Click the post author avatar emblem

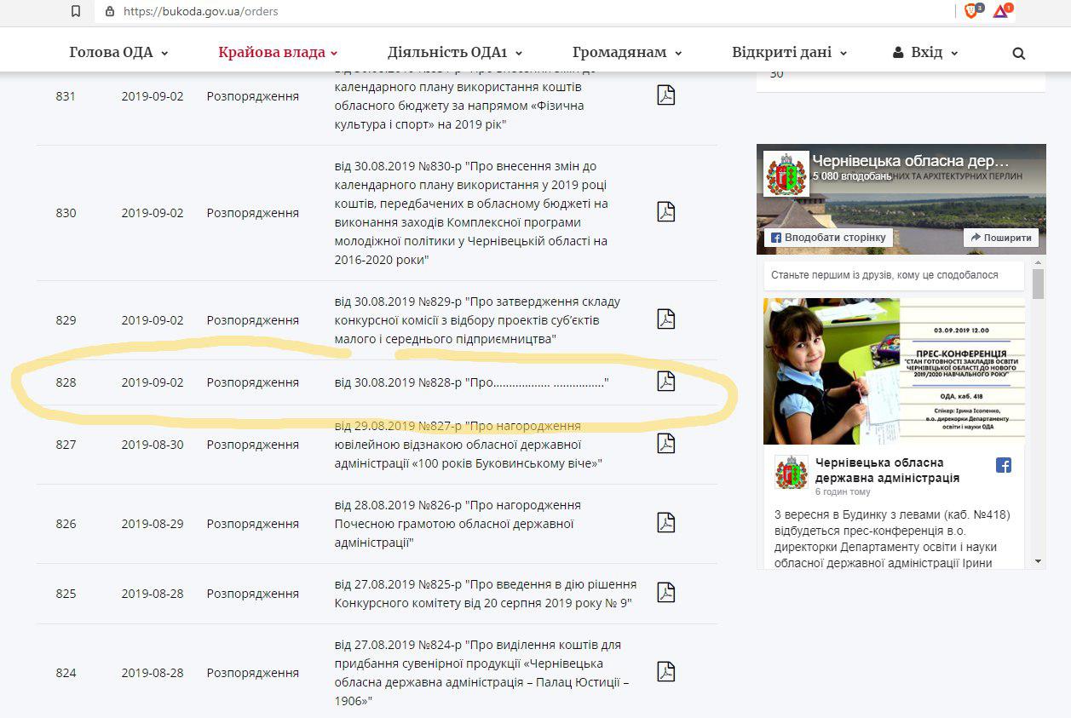coord(791,472)
